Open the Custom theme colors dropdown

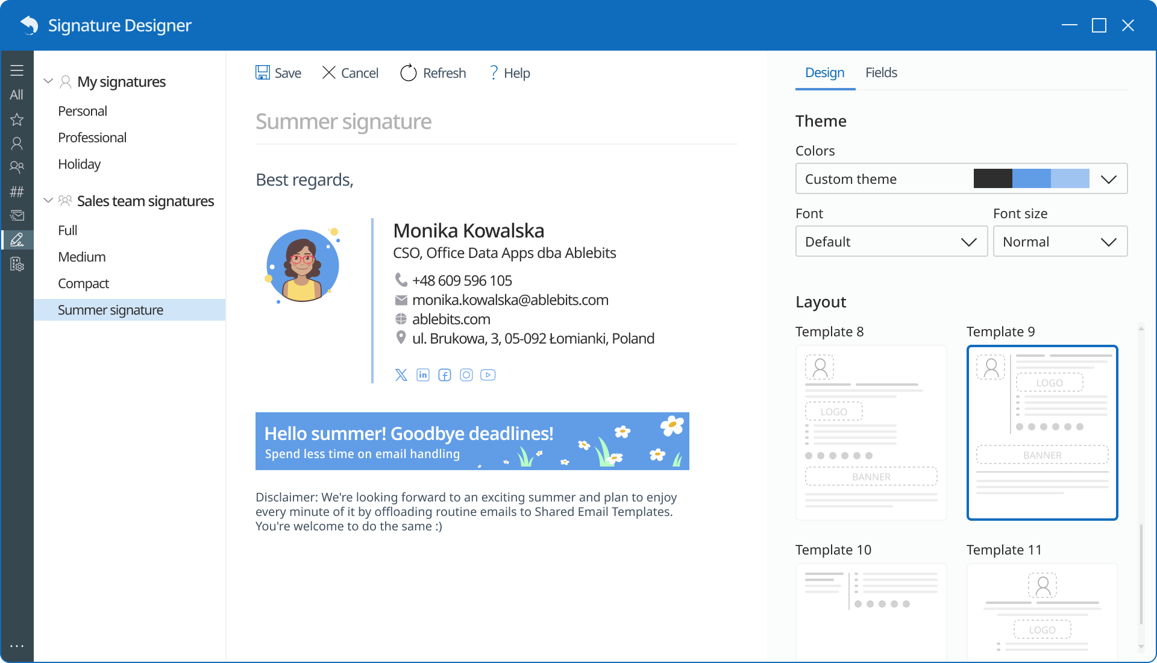click(x=961, y=178)
